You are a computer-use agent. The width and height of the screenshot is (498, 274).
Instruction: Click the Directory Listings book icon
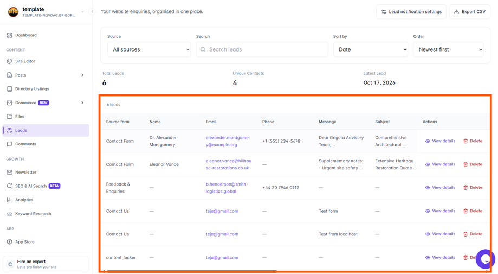click(10, 89)
